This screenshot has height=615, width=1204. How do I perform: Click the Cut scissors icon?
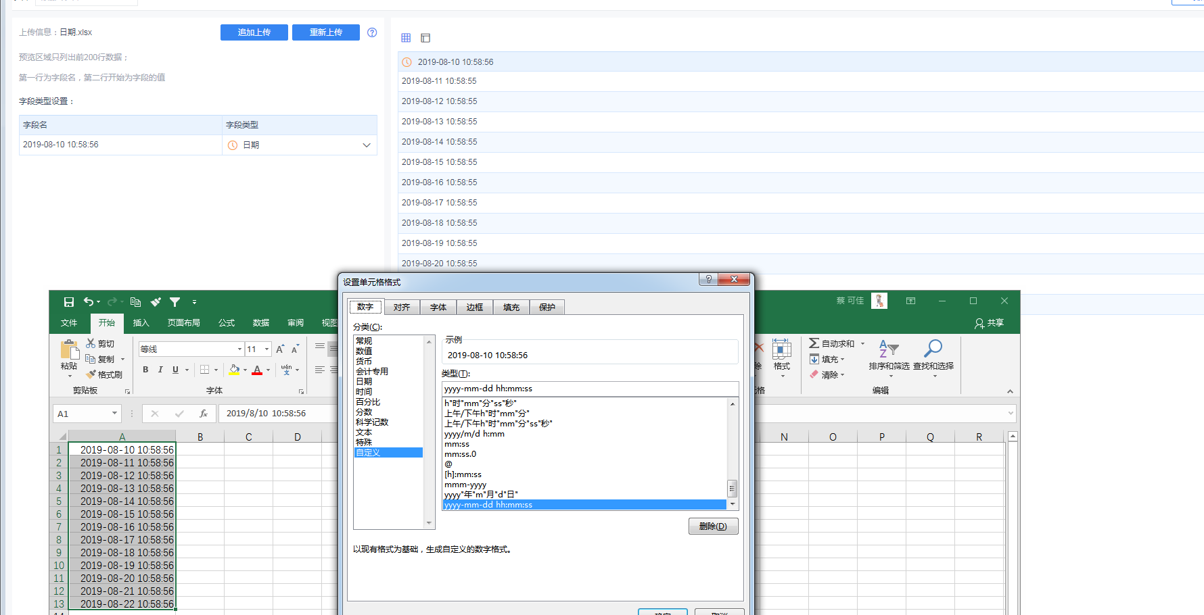(x=91, y=343)
